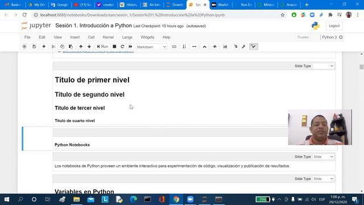
Task: Interrupt the kernel with stop square
Action: 114,47
